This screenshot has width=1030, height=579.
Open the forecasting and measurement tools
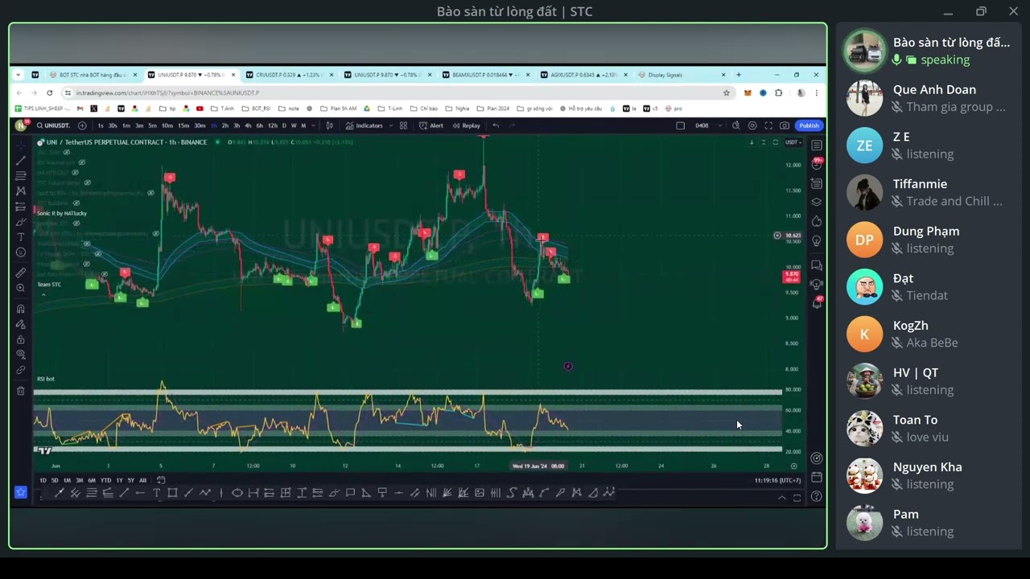[x=21, y=206]
